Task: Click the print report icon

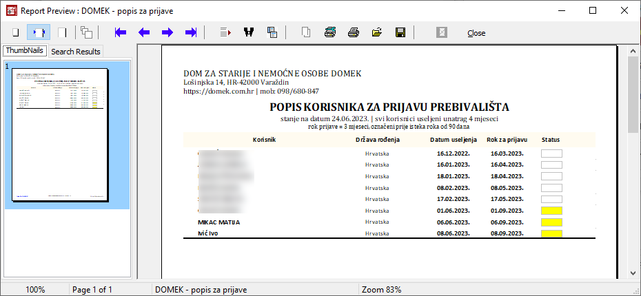Action: click(354, 32)
